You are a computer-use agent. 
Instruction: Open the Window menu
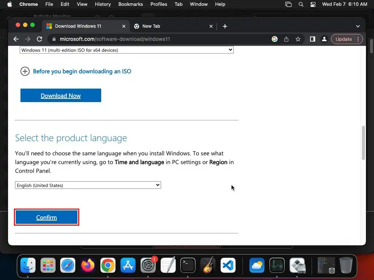[199, 4]
